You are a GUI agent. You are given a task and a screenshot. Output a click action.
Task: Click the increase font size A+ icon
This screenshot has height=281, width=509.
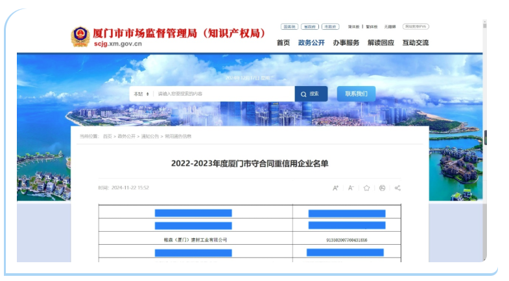coord(336,188)
